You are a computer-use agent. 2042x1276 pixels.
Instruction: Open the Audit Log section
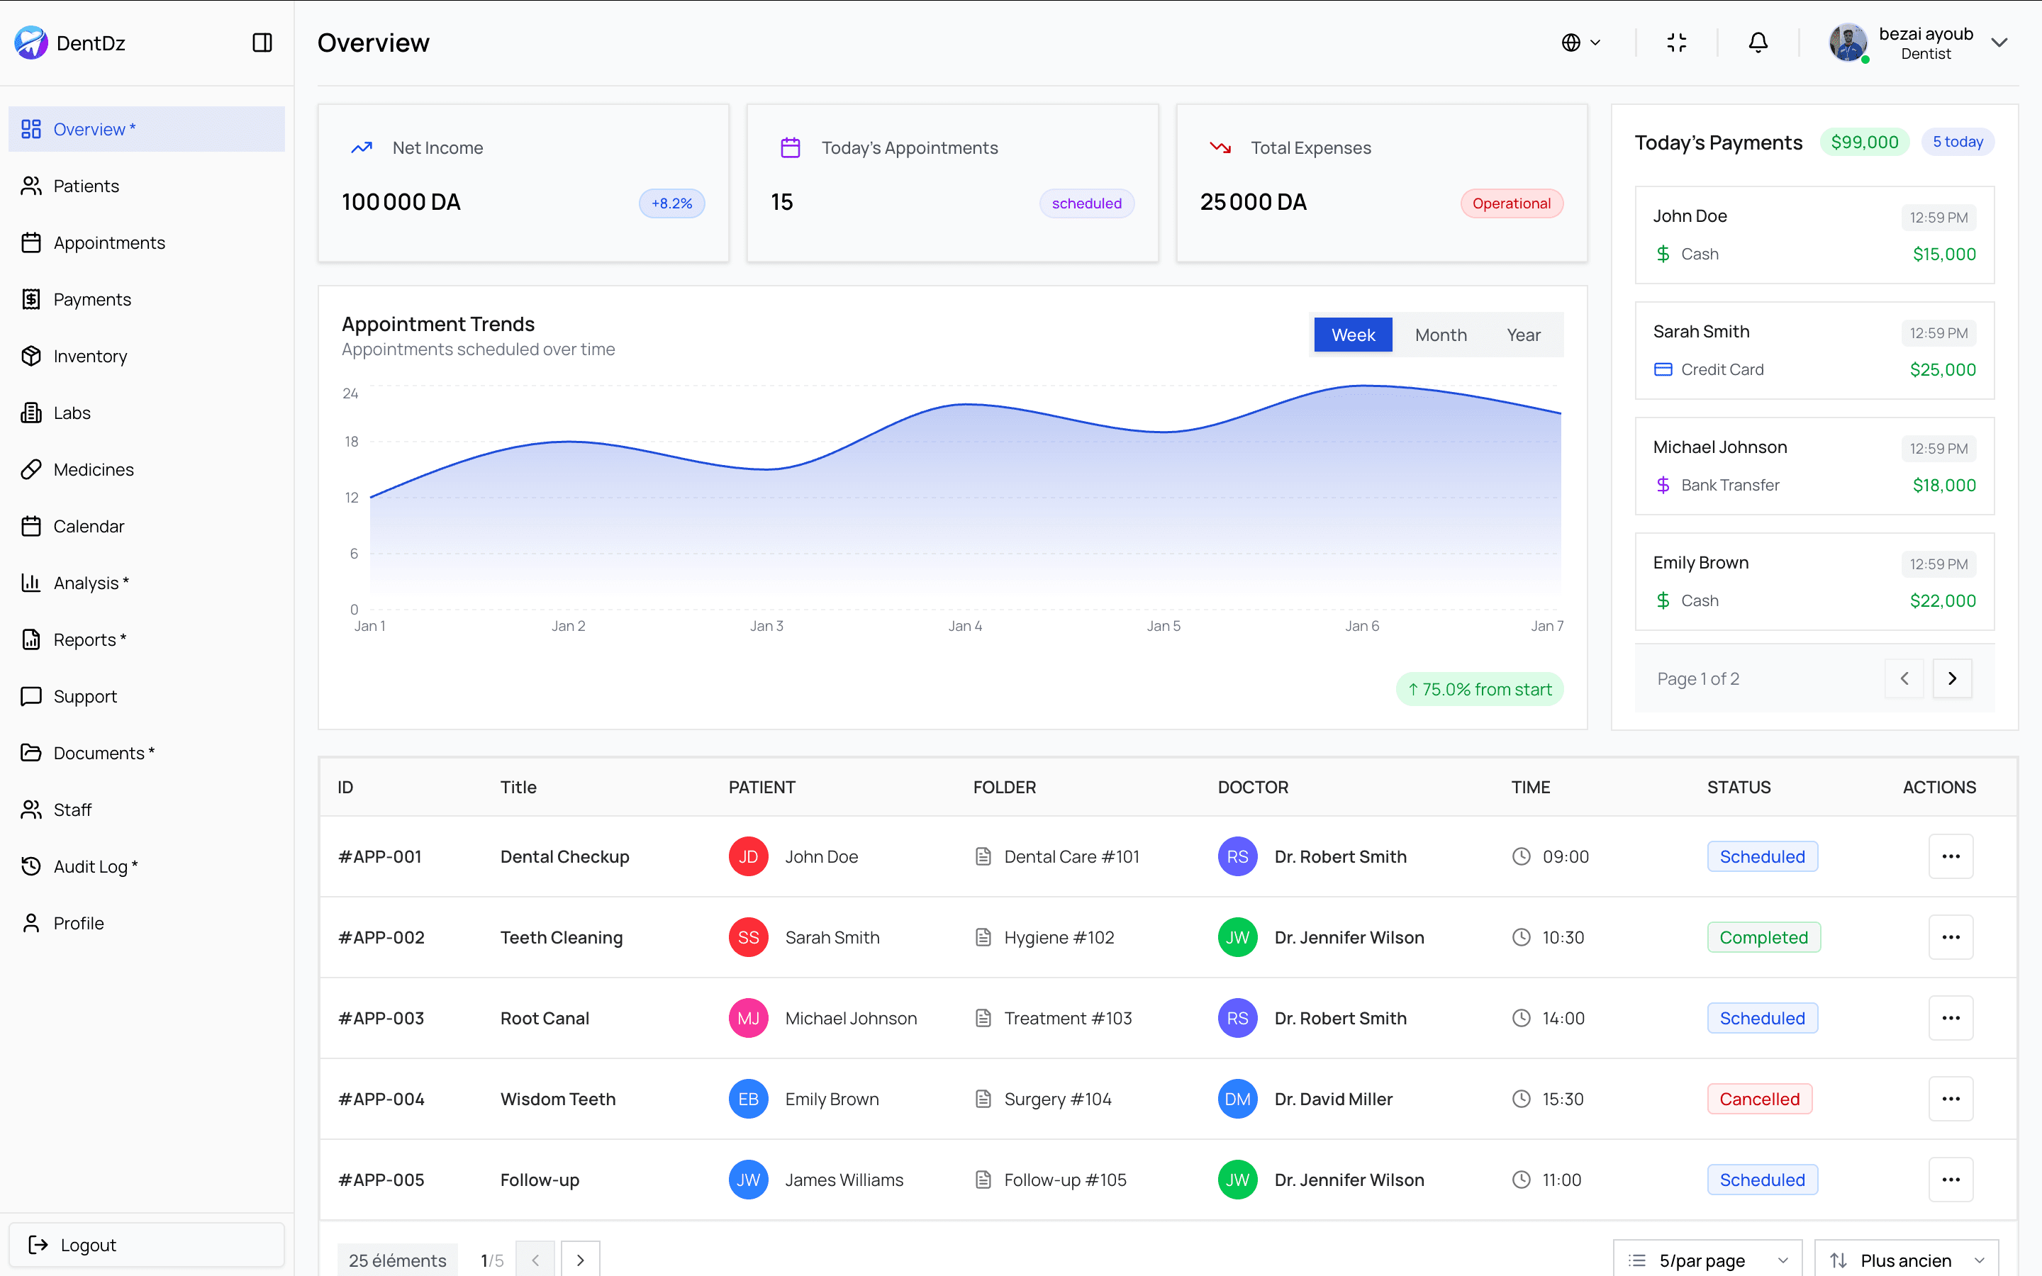tap(94, 866)
